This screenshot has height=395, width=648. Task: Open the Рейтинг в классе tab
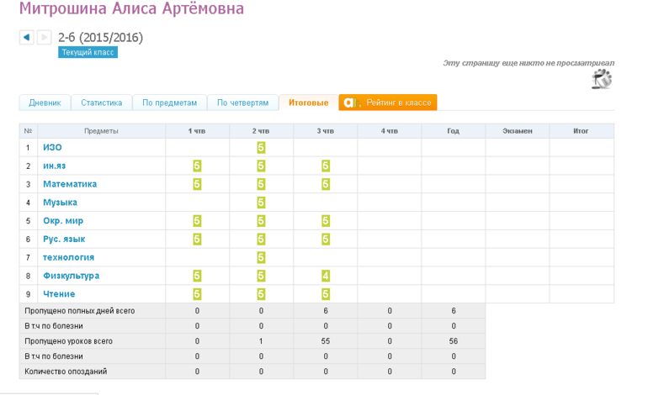(x=388, y=103)
